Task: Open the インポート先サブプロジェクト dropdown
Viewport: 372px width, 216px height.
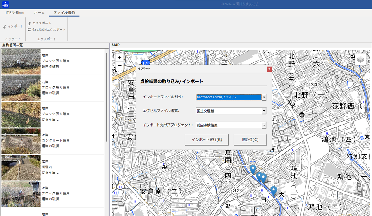Action: 264,125
